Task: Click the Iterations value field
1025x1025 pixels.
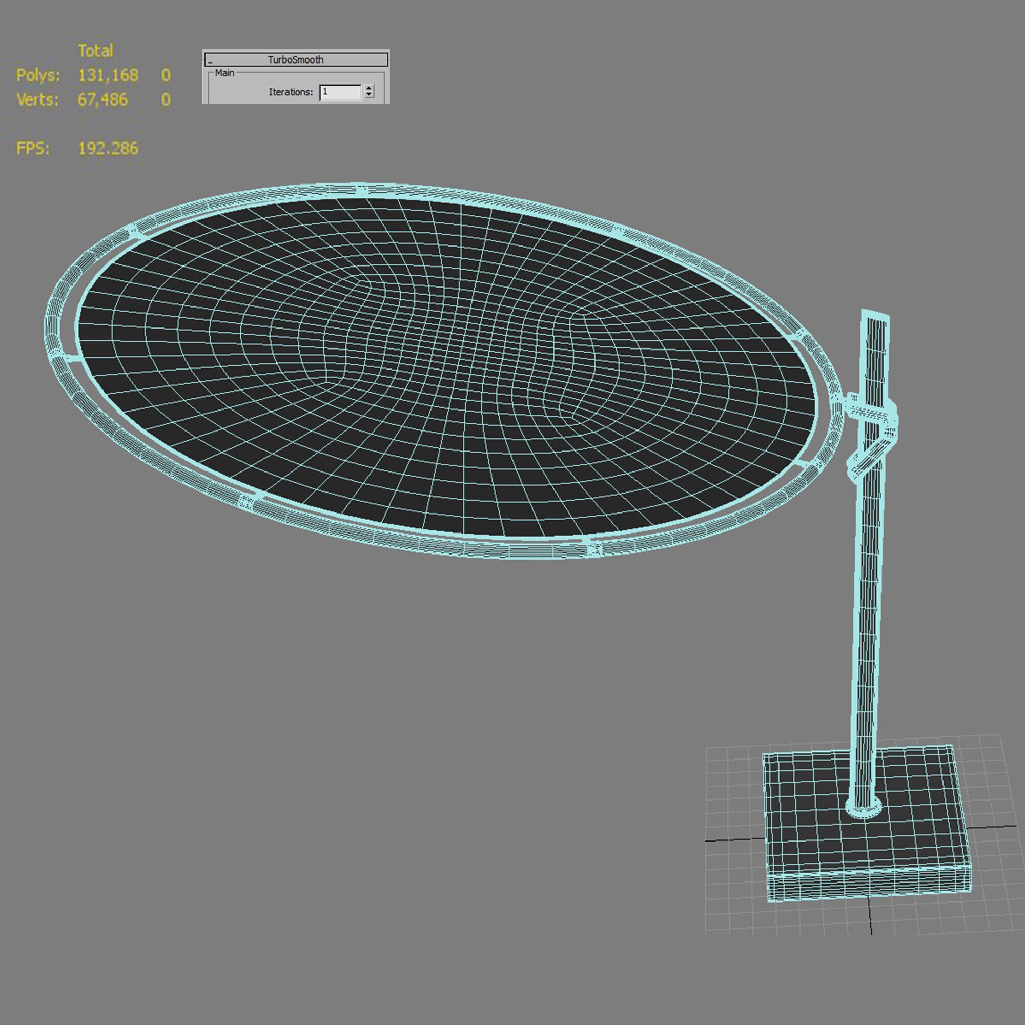Action: pos(341,92)
